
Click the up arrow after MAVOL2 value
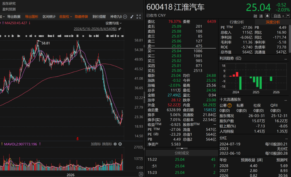click(40, 144)
